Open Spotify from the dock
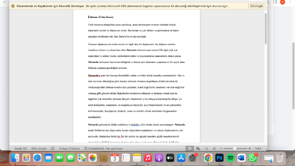 [x=231, y=158]
